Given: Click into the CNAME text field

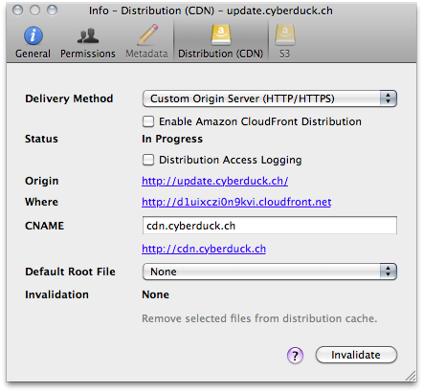Looking at the screenshot, I should pyautogui.click(x=270, y=226).
